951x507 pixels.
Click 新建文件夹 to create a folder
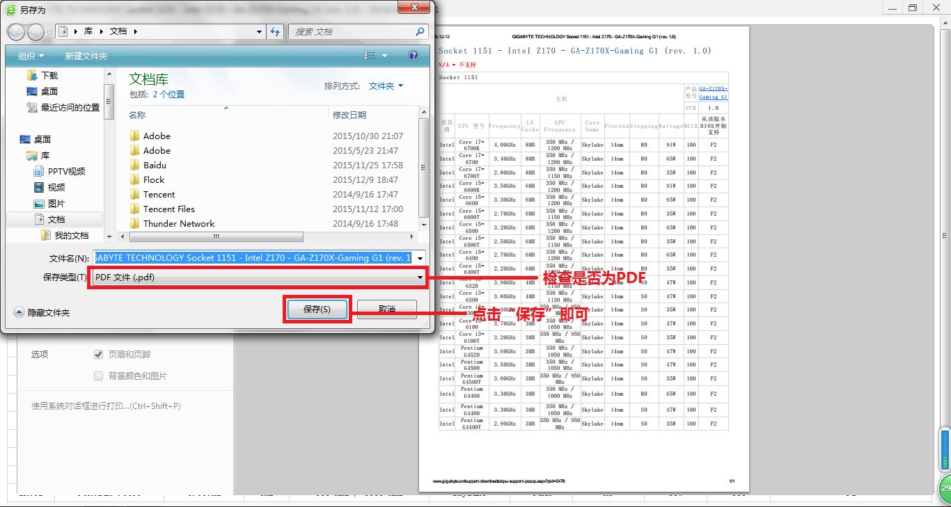pyautogui.click(x=86, y=56)
